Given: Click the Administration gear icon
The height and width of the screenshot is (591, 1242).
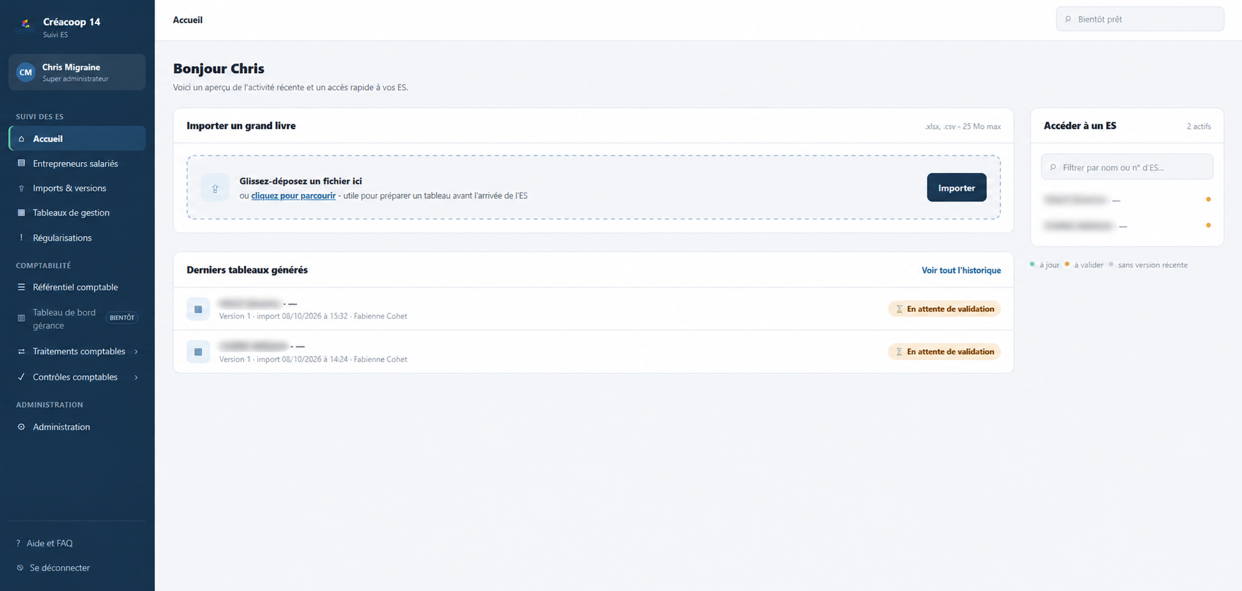Looking at the screenshot, I should pyautogui.click(x=21, y=427).
